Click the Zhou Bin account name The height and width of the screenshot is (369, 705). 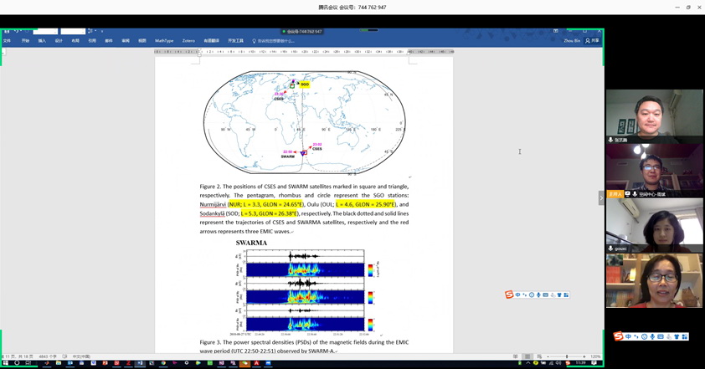pos(572,41)
